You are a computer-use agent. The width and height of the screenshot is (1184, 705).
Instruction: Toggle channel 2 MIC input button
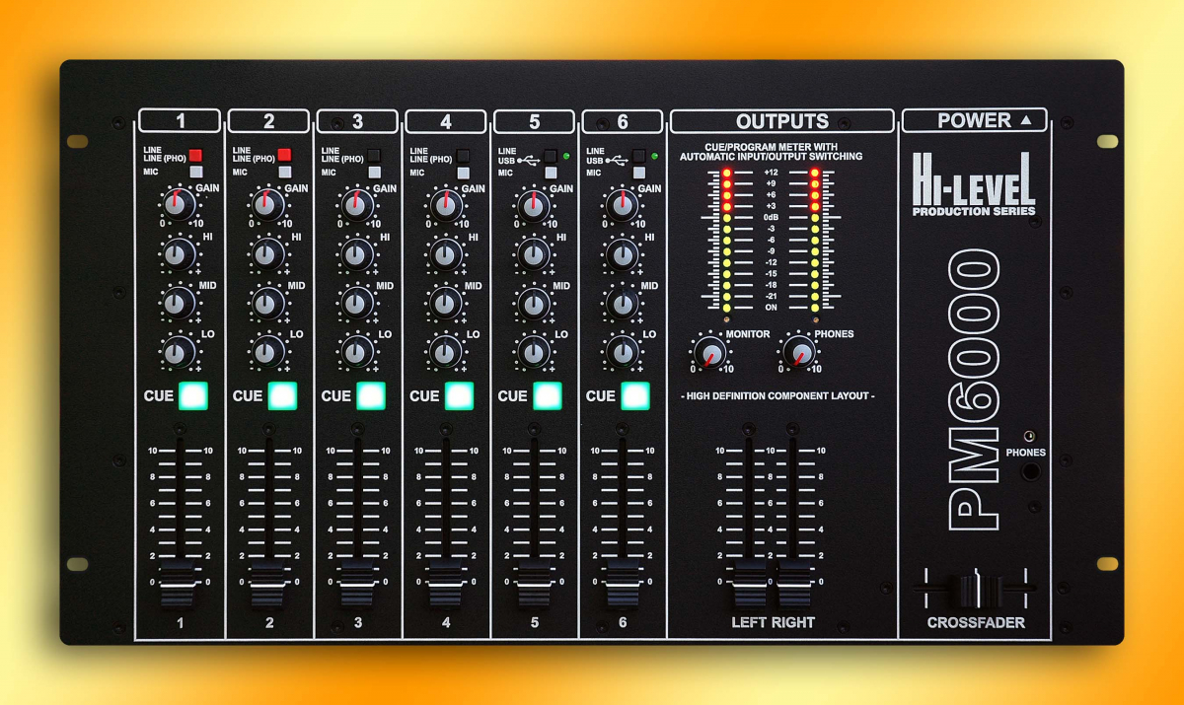pos(284,173)
